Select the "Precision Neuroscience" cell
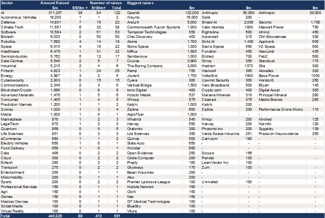 [x=279, y=134]
